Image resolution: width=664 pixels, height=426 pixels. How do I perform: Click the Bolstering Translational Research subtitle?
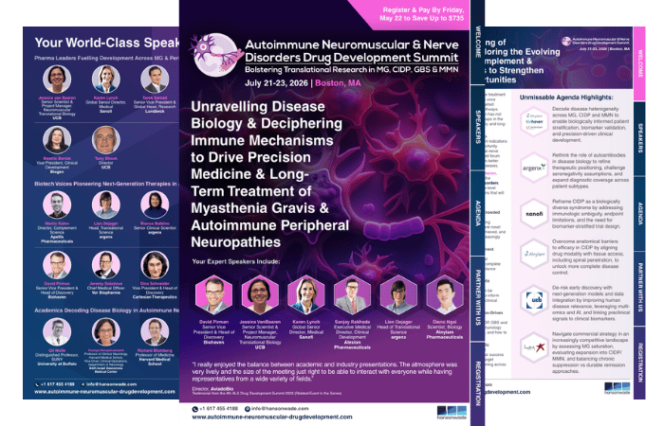tap(352, 69)
